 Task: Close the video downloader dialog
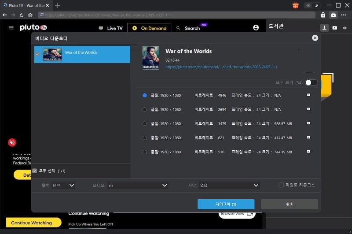(x=315, y=38)
